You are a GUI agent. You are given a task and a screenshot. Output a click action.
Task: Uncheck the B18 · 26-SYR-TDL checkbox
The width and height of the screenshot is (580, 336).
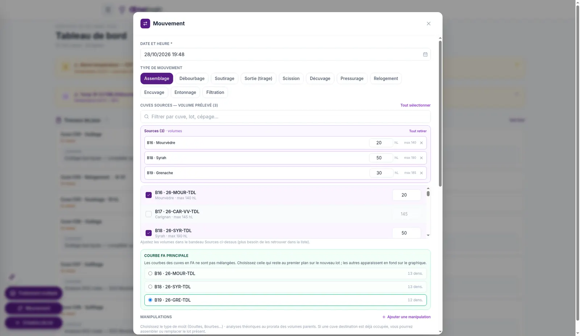coord(149,233)
